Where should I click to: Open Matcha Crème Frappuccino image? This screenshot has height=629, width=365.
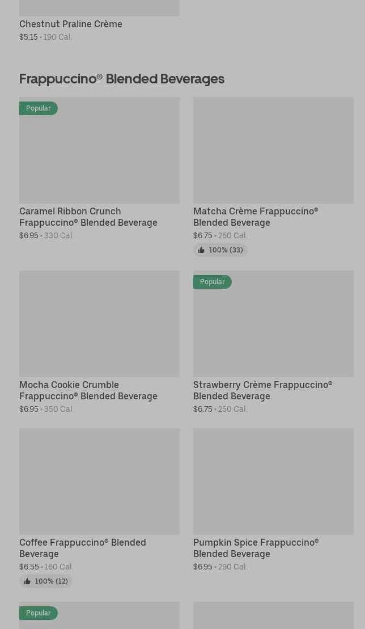pos(273,150)
